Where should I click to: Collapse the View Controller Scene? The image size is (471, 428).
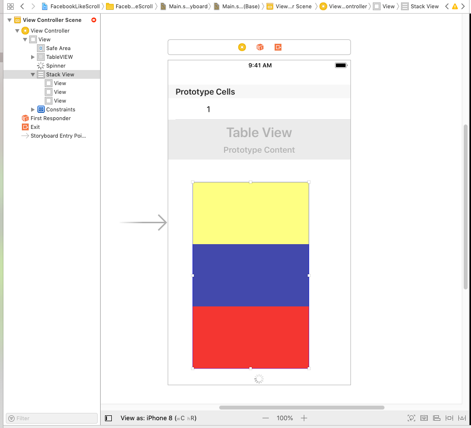point(10,20)
